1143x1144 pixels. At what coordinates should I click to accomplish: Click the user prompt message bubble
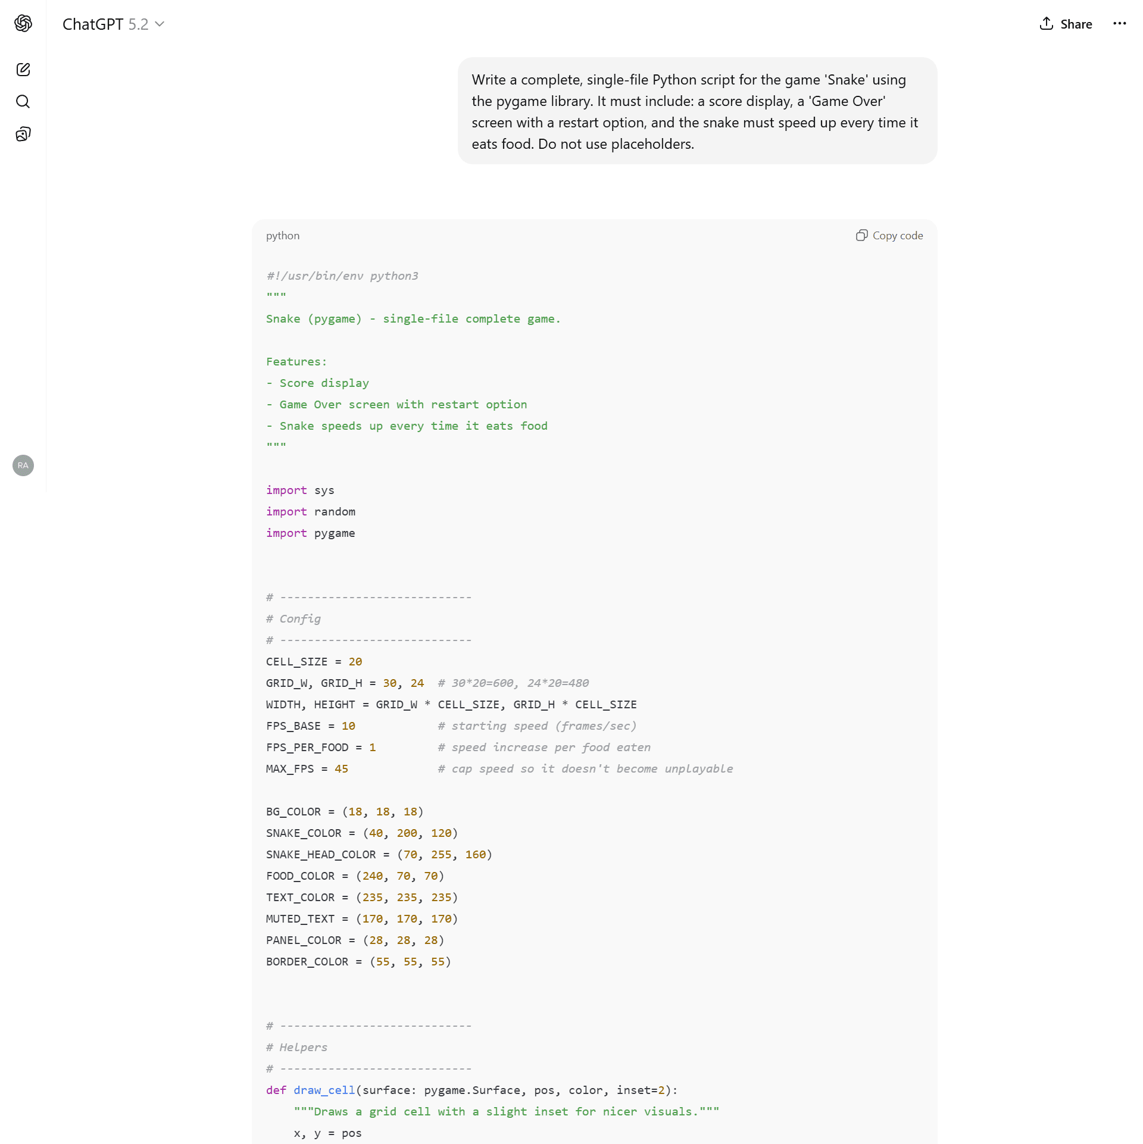tap(697, 111)
